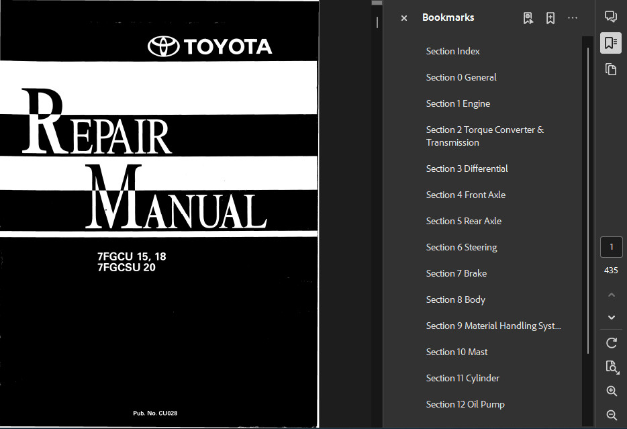Select the marquee zoom tool icon
Screen dimensions: 627x429
click(x=612, y=367)
